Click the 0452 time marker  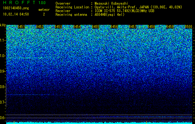coord(40,27)
